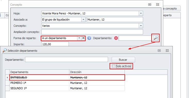Expand the Hoja dropdown
Image resolution: width=189 pixels, height=98 pixels.
141,13
